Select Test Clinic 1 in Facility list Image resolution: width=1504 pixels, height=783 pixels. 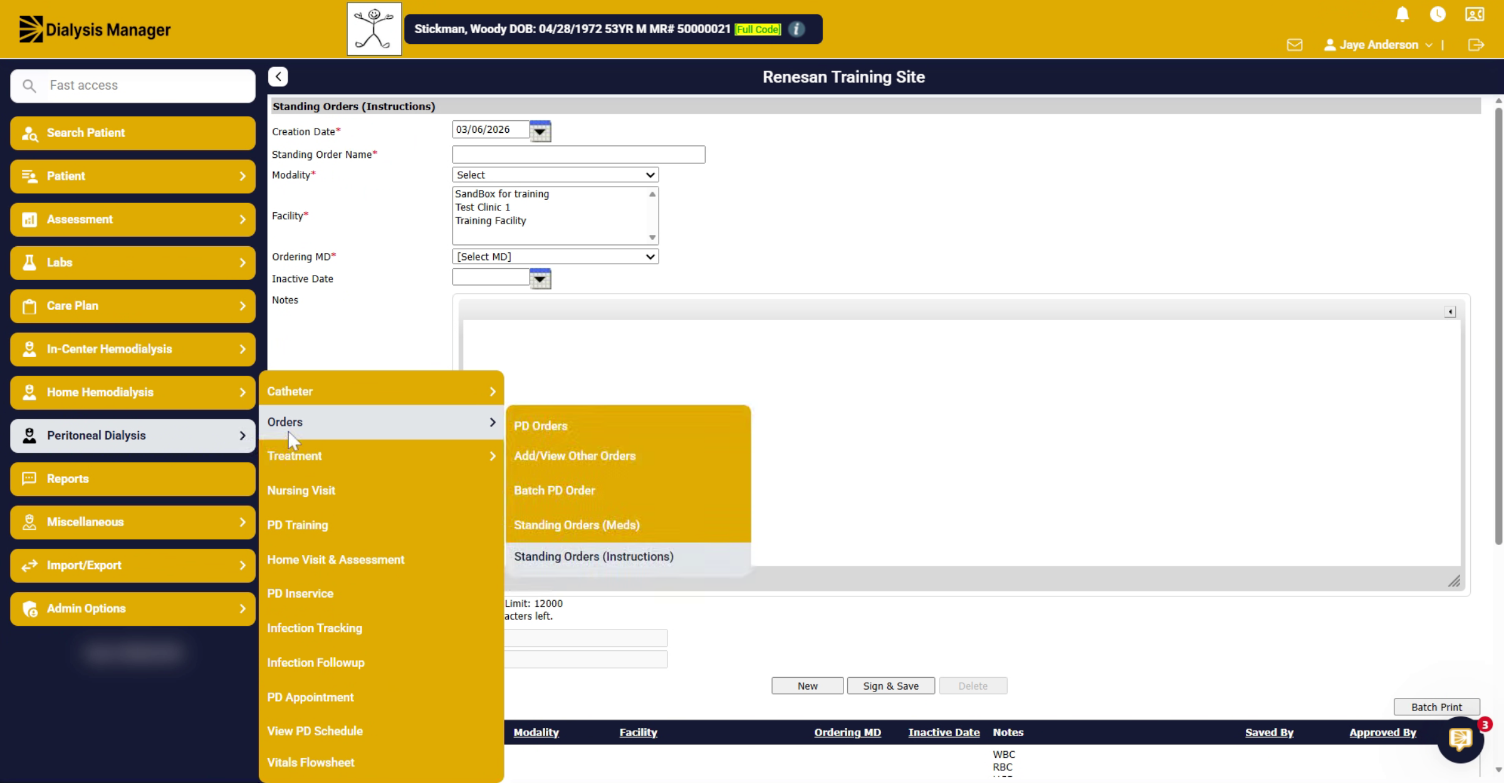[483, 207]
